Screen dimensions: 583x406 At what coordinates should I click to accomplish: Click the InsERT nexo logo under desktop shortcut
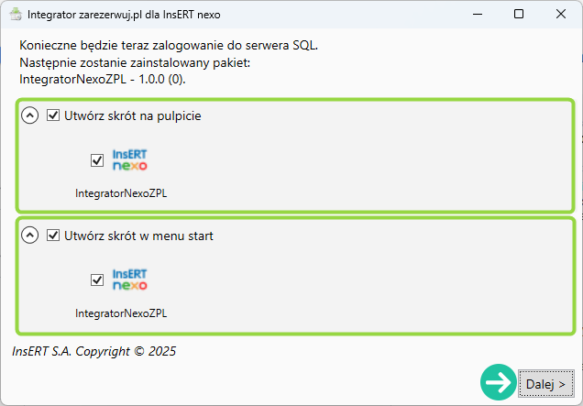pyautogui.click(x=129, y=159)
